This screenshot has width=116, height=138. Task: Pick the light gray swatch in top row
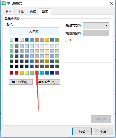[x=22, y=40]
